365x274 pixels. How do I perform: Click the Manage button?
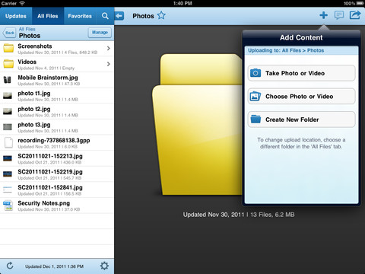coord(100,33)
